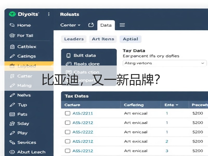Go to Home in the sidebar

pyautogui.click(x=24, y=25)
